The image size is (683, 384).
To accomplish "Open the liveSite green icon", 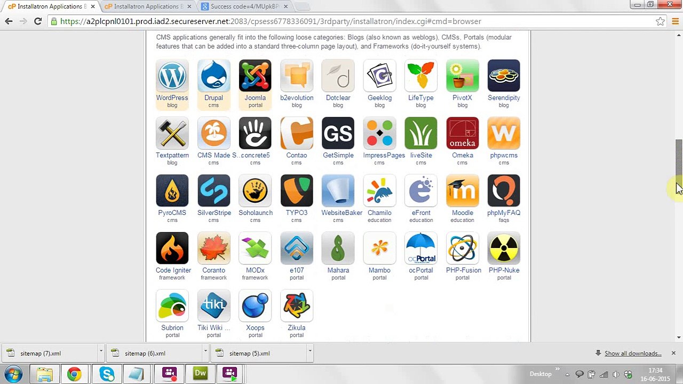I will pyautogui.click(x=421, y=133).
